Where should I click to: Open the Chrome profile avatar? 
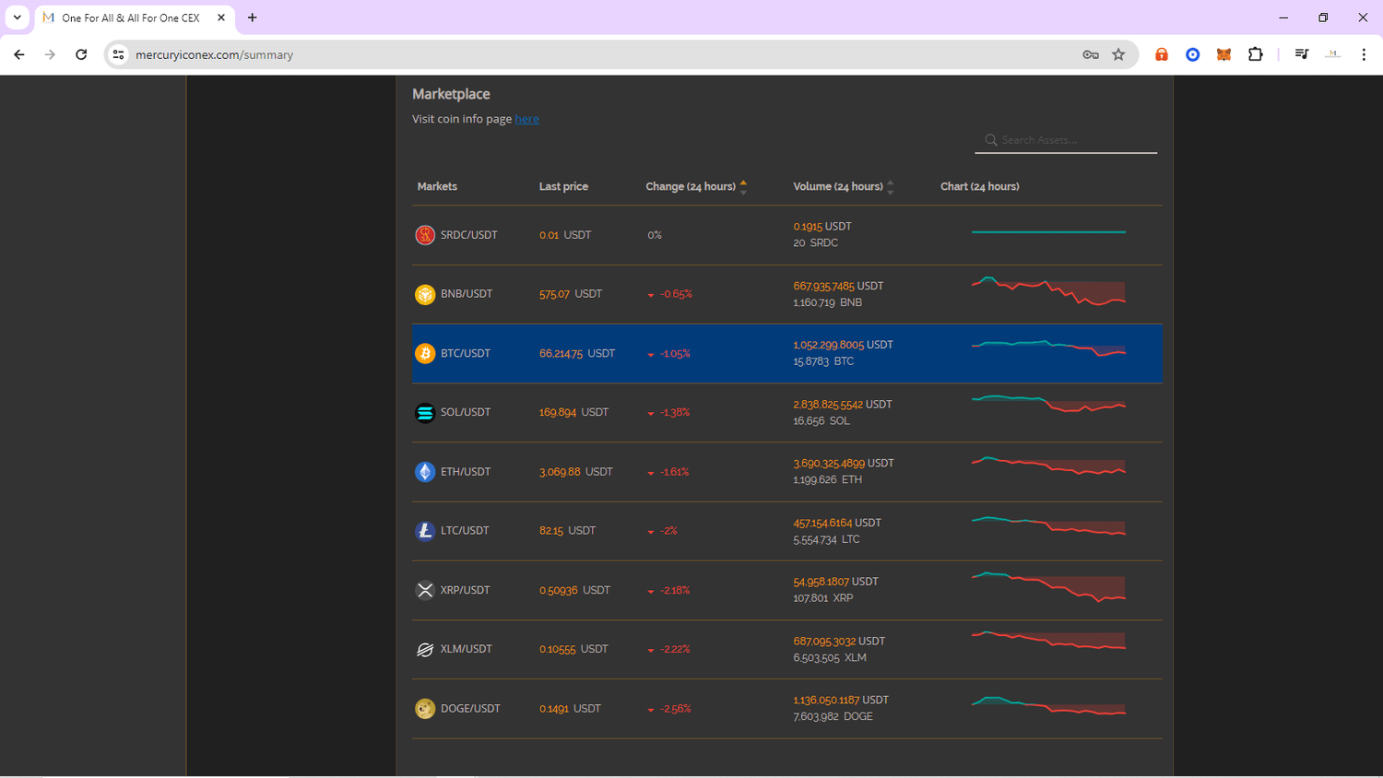coord(1333,54)
